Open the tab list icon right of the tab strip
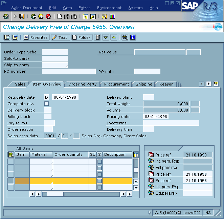Image resolution: width=224 pixels, height=219 pixels. point(216,83)
